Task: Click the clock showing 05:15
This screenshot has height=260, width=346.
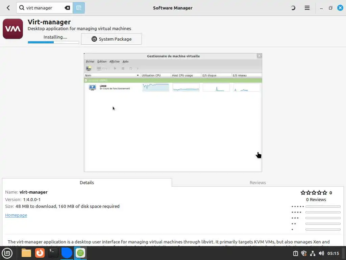Action: 333,253
